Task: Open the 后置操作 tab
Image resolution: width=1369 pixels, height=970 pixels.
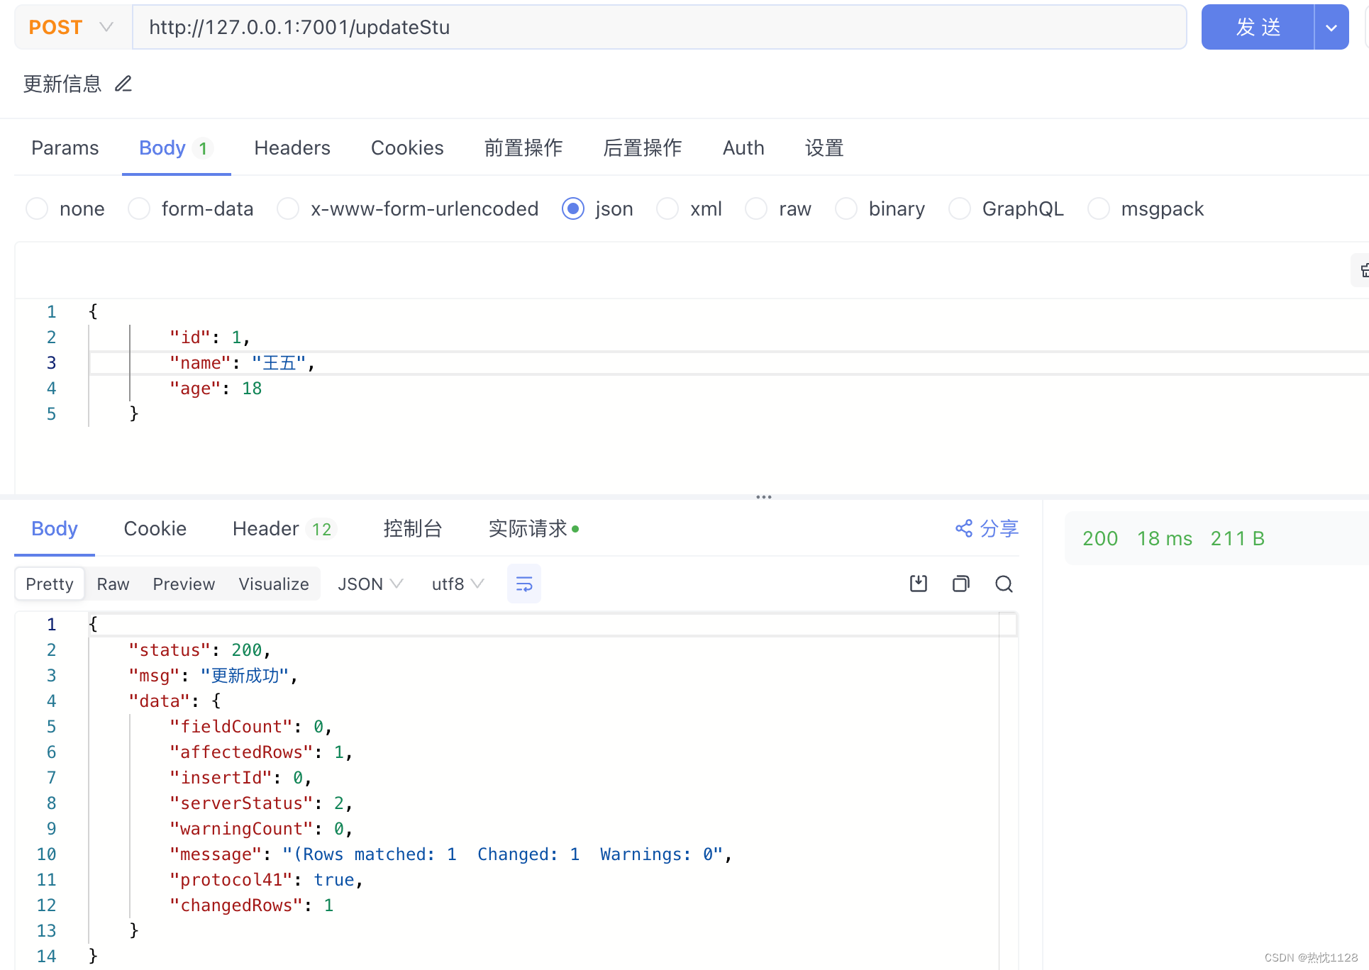Action: click(643, 147)
